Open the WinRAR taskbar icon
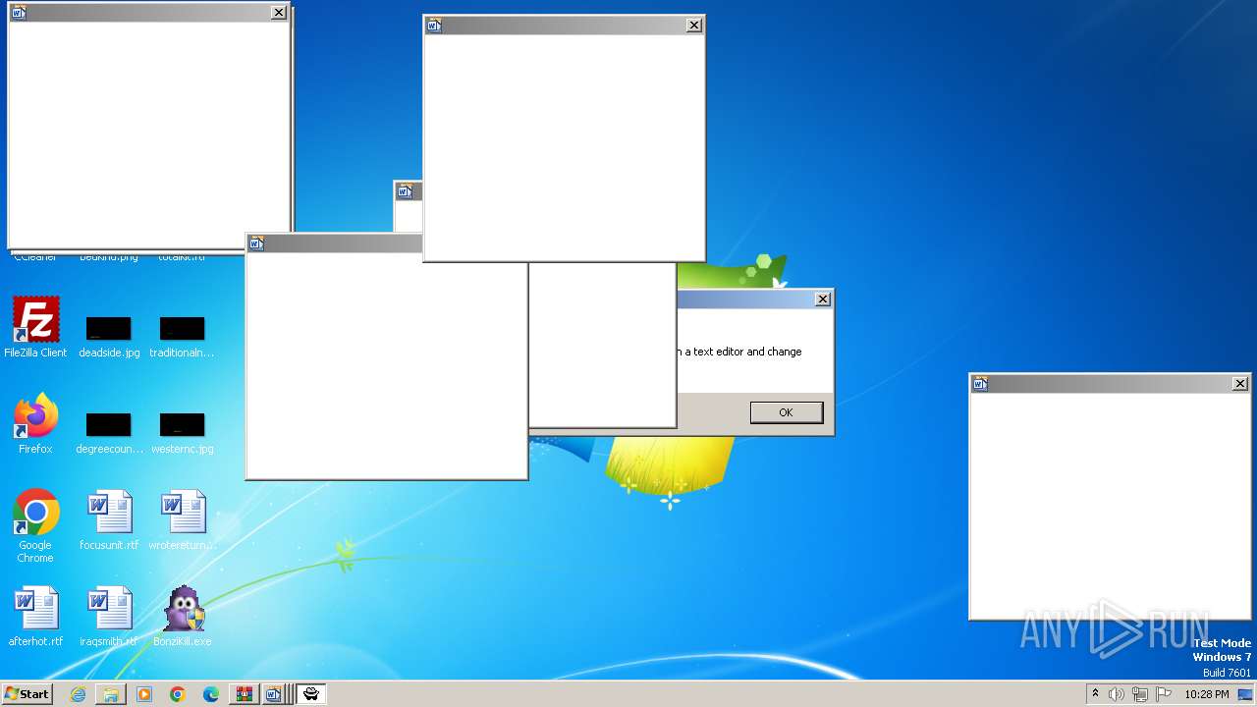This screenshot has height=707, width=1257. coord(244,694)
